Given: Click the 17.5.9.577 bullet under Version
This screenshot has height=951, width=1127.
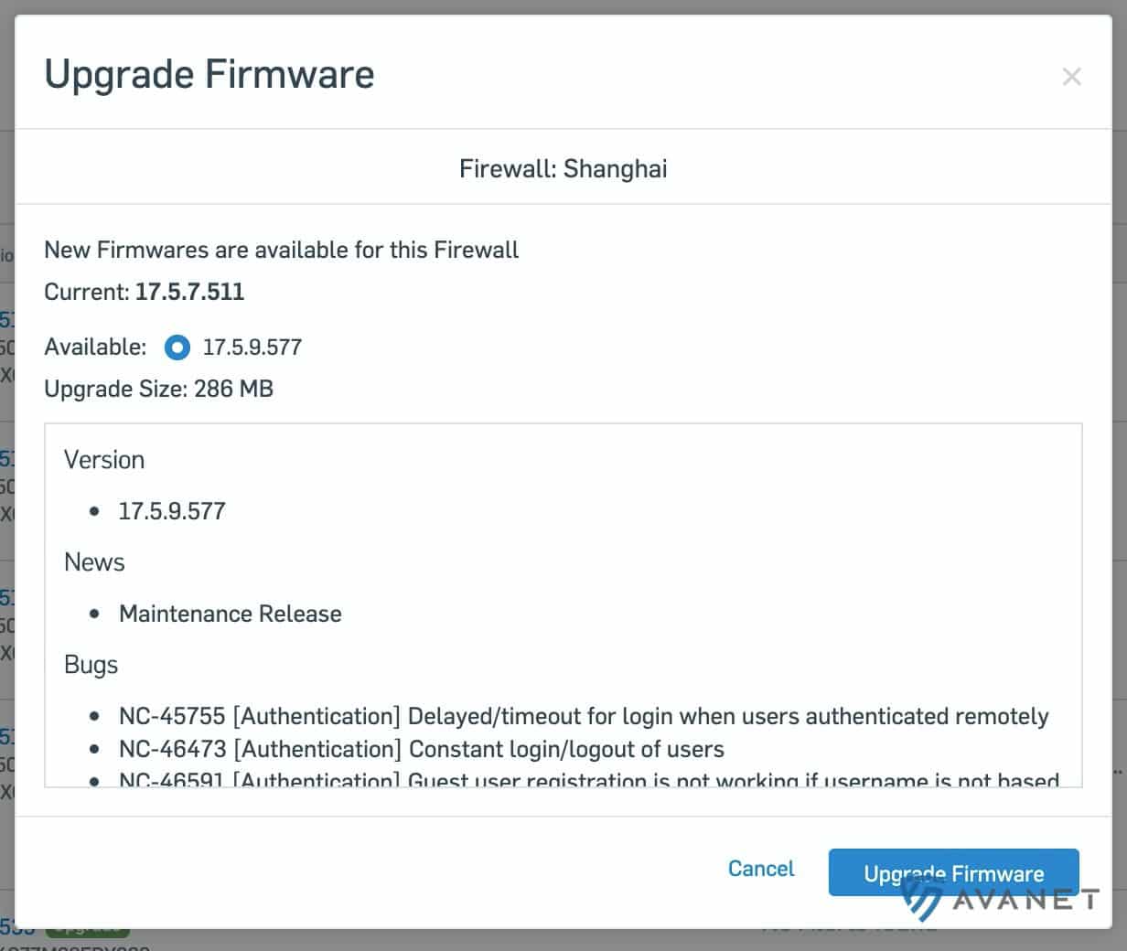Looking at the screenshot, I should coord(172,511).
